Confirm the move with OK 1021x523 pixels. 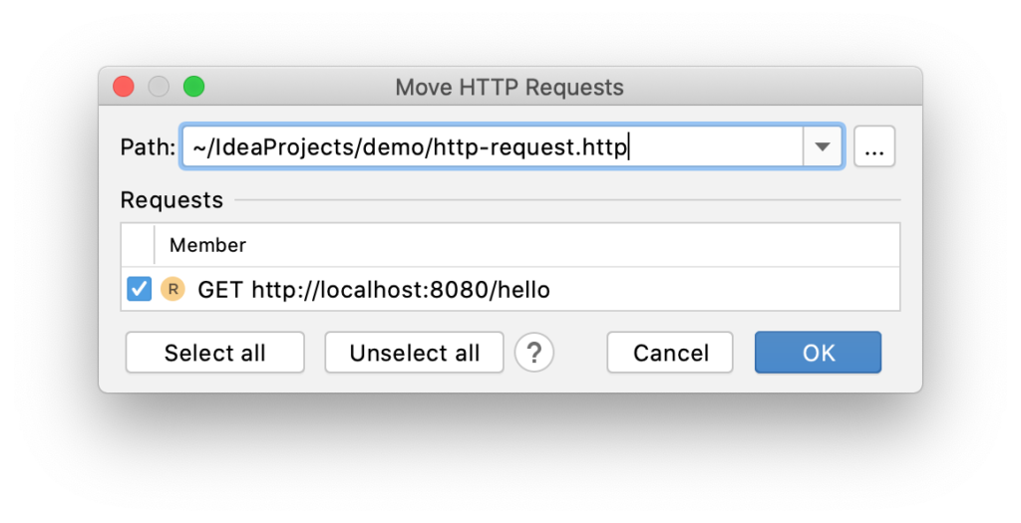818,353
